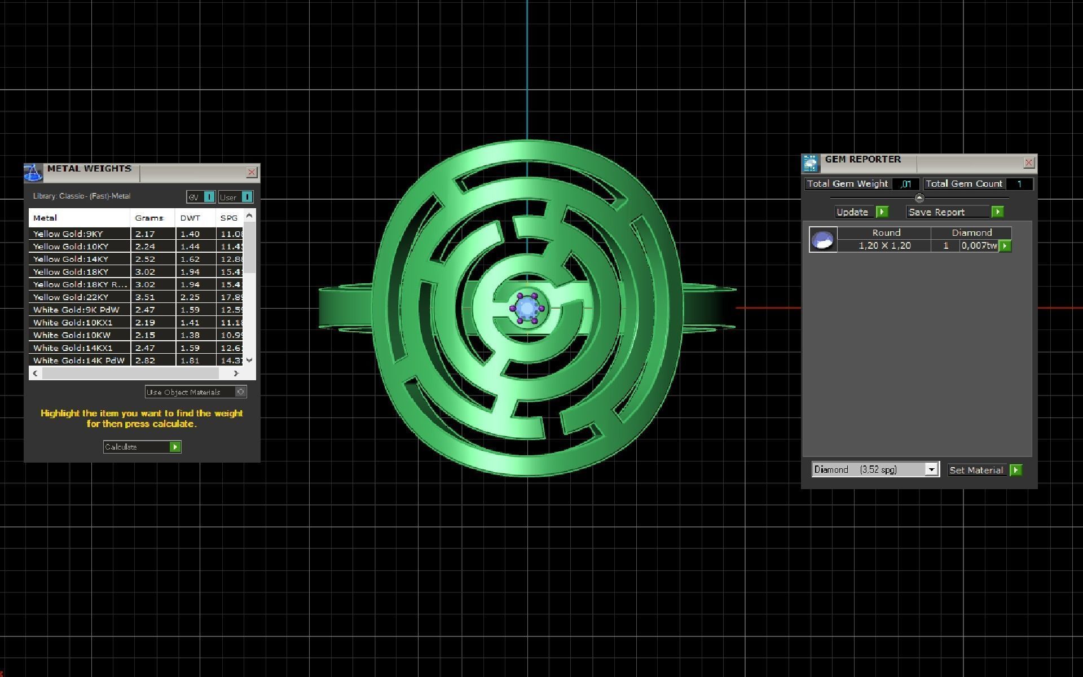Click the Total Gem Count value field
Viewport: 1083px width, 677px height.
1019,184
